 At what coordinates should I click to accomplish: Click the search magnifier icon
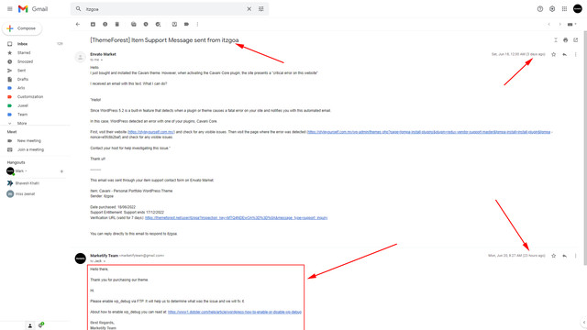coord(78,9)
